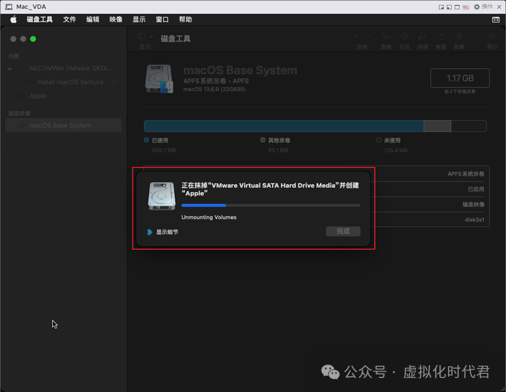Open the sidebar view dropdown chevron

click(x=151, y=36)
